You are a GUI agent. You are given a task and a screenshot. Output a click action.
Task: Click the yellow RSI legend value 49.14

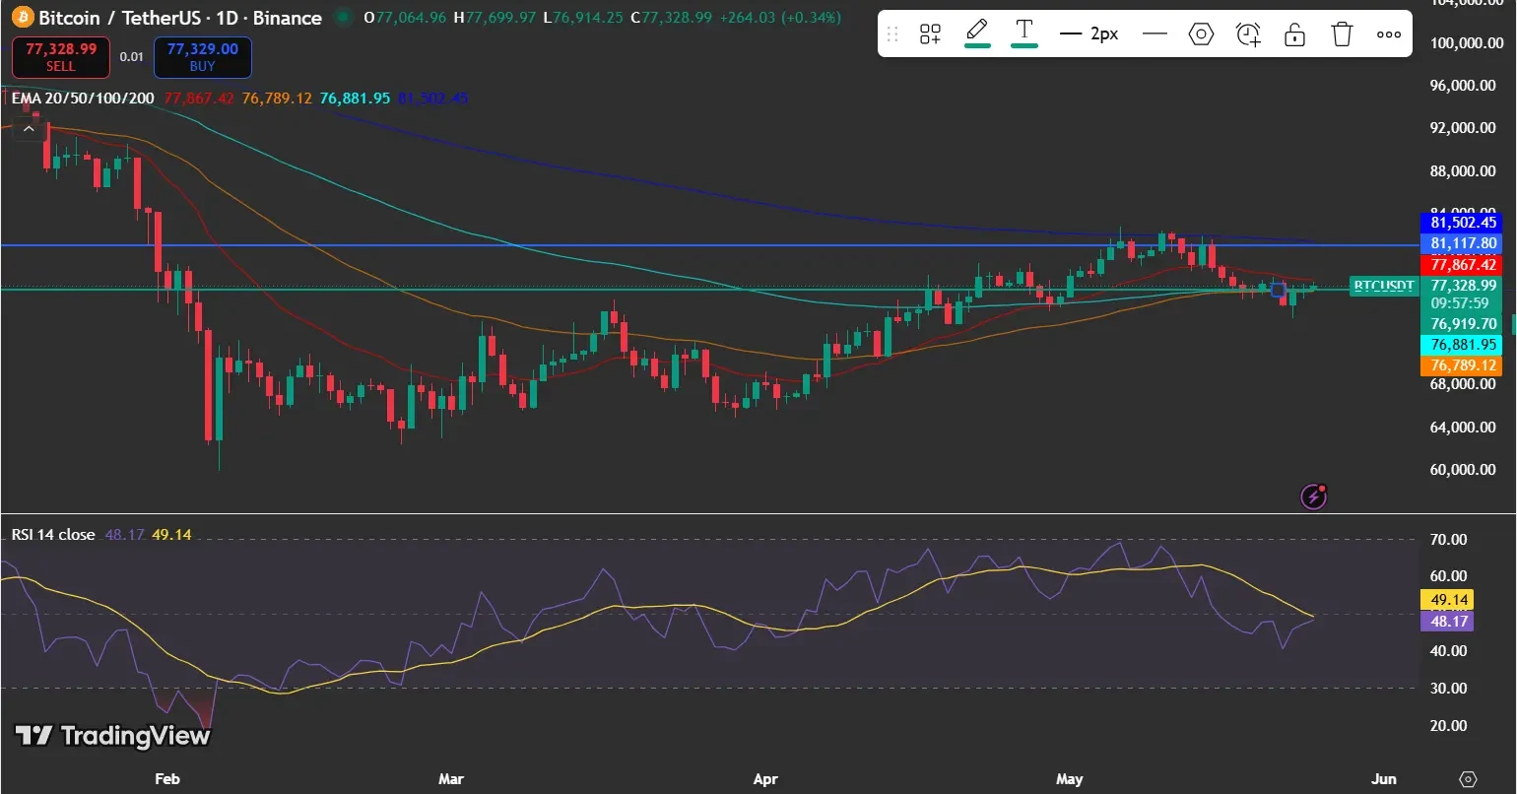pos(171,535)
